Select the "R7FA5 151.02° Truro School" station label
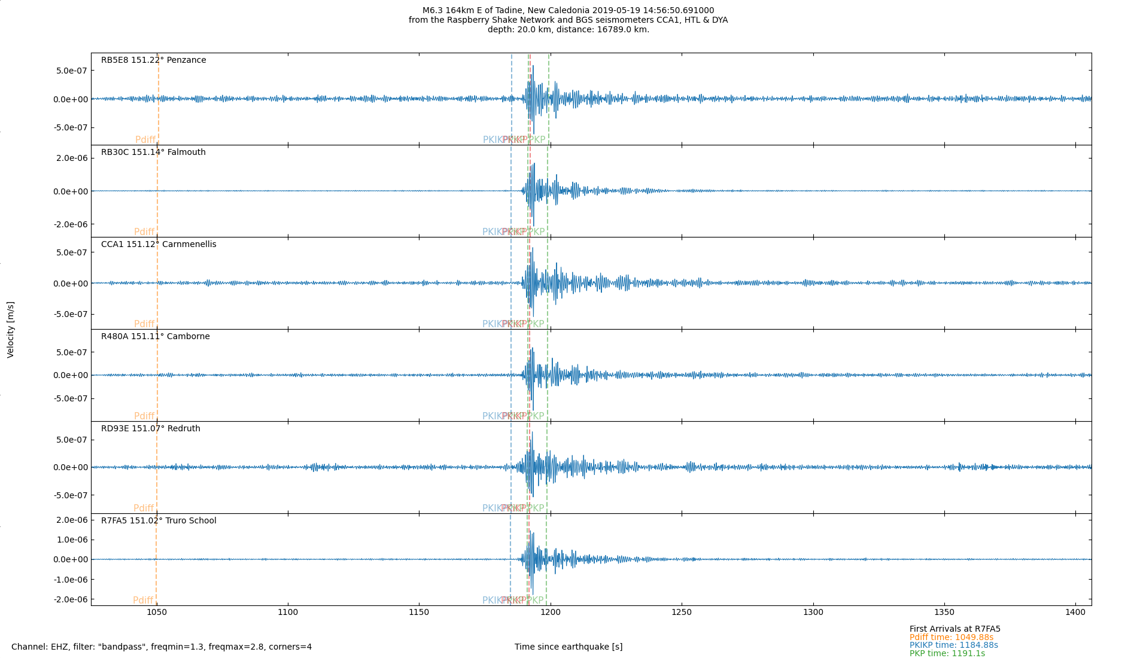Image resolution: width=1137 pixels, height=658 pixels. tap(159, 520)
